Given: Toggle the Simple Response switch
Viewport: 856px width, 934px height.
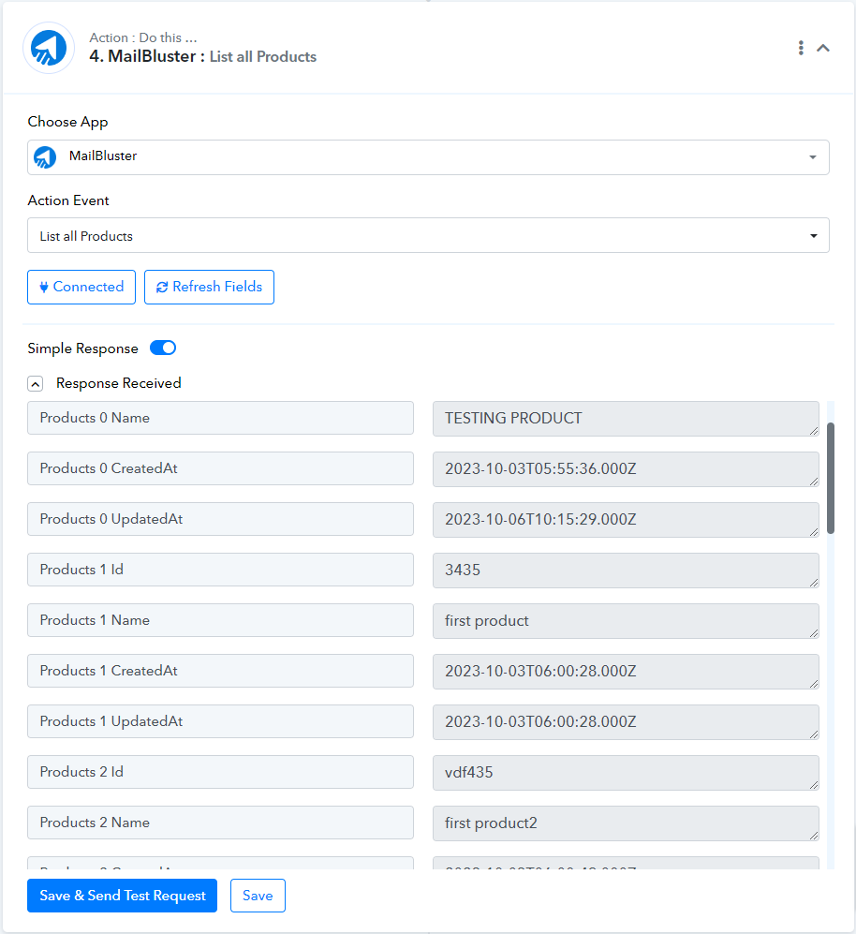Looking at the screenshot, I should [x=163, y=348].
